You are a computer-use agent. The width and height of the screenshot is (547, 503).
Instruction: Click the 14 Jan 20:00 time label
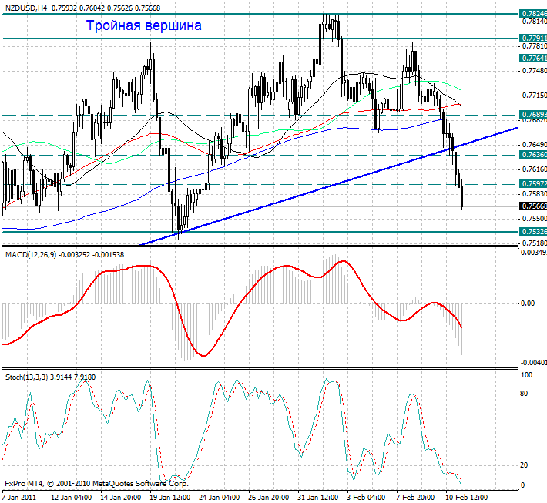(121, 497)
